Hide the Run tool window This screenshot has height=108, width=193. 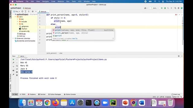point(182,56)
